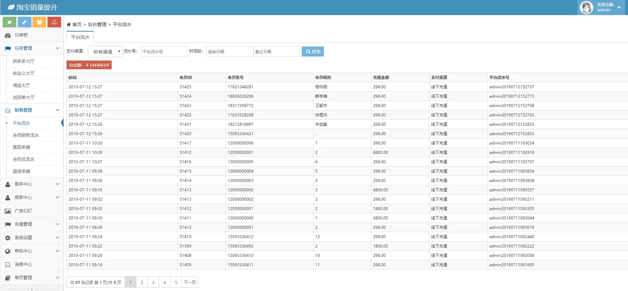The height and width of the screenshot is (291, 628).
Task: Select the 平台流水 tab
Action: tap(80, 37)
